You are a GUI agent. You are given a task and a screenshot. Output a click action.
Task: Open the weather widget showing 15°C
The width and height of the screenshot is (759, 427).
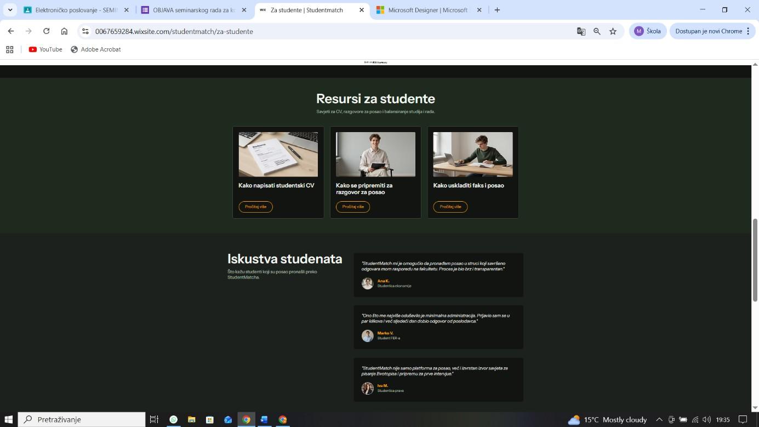(607, 419)
